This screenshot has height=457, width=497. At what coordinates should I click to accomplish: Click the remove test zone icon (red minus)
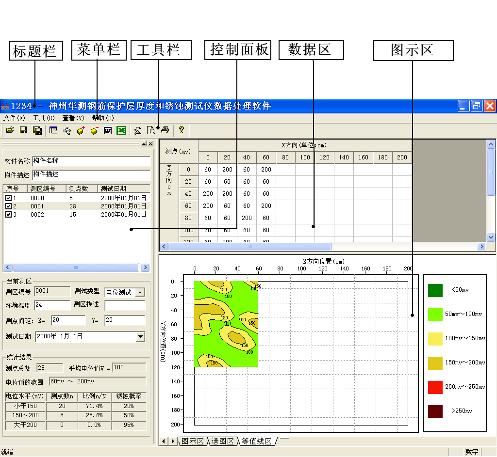[x=94, y=130]
